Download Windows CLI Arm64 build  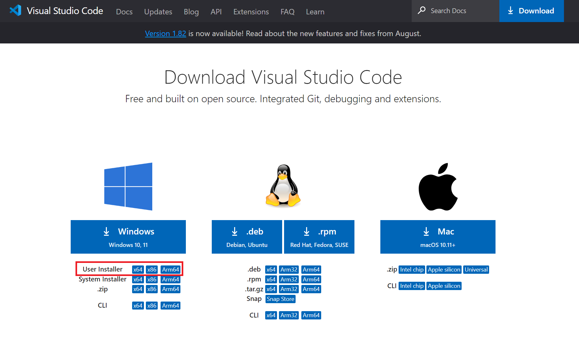[171, 306]
